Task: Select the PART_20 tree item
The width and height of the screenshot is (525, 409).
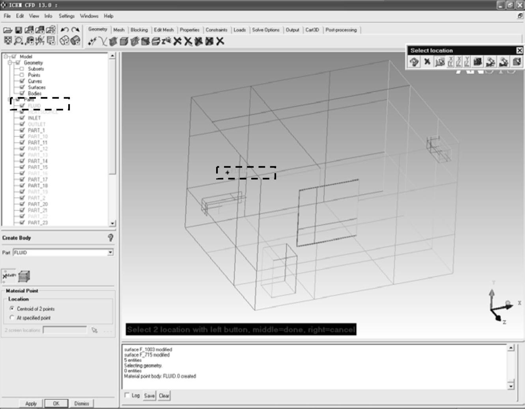Action: tap(38, 204)
